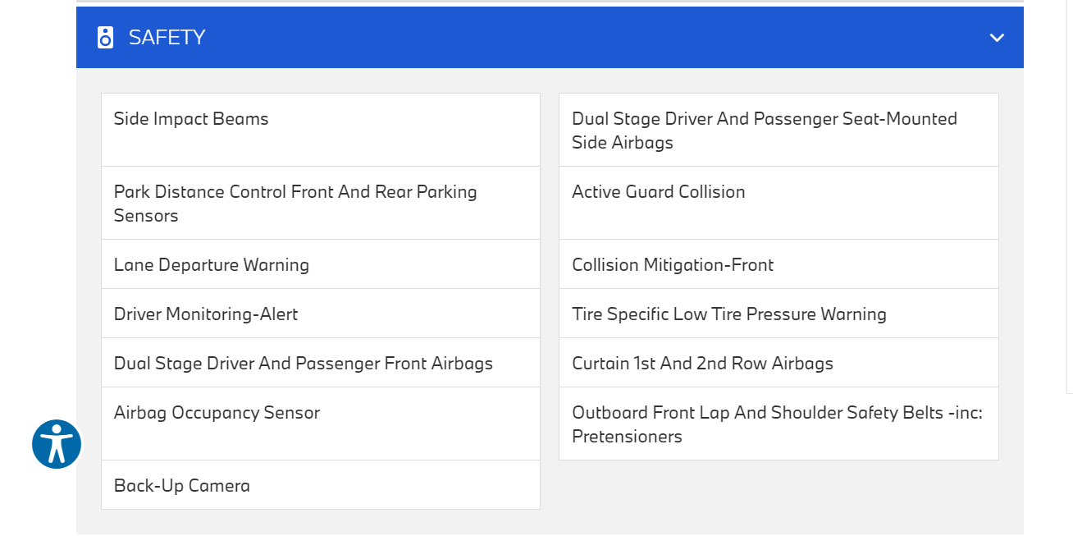Click Collision Mitigation-Front feature

coord(673,265)
